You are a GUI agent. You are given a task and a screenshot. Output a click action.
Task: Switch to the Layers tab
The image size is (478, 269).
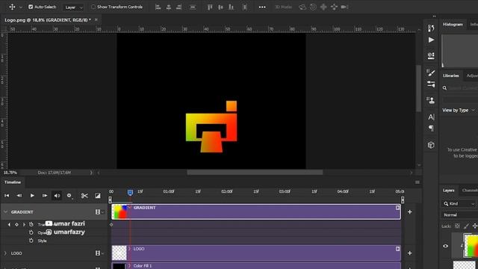pos(448,191)
